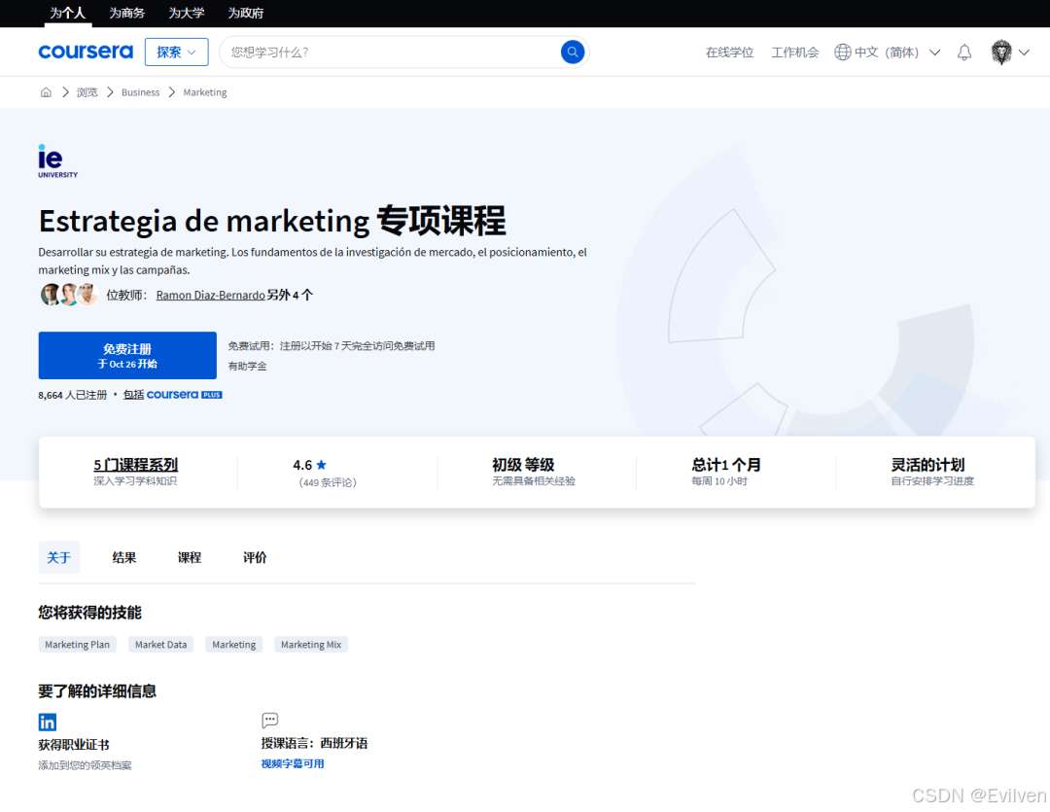Click the blue search magnifier button
Viewport: 1050px width, 812px height.
572,52
